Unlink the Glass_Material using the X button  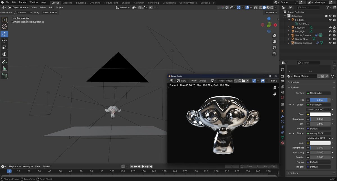pos(327,76)
